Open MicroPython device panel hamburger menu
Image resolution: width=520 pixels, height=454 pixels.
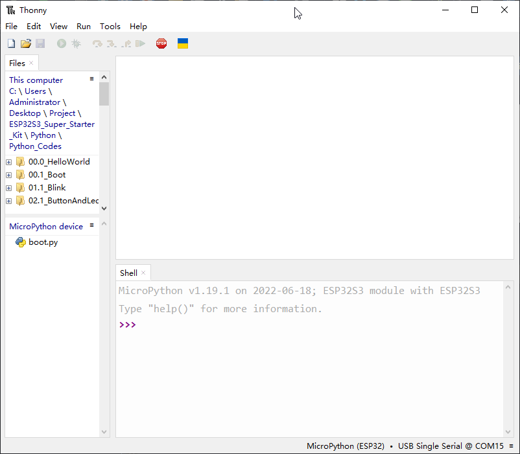92,225
